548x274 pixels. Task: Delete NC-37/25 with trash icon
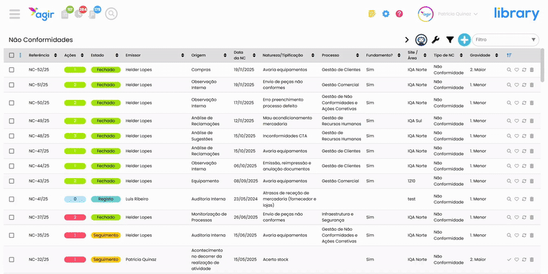tap(532, 217)
